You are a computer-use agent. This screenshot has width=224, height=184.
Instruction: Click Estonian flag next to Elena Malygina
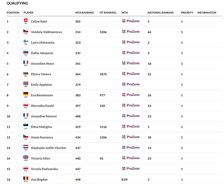[x=26, y=126]
